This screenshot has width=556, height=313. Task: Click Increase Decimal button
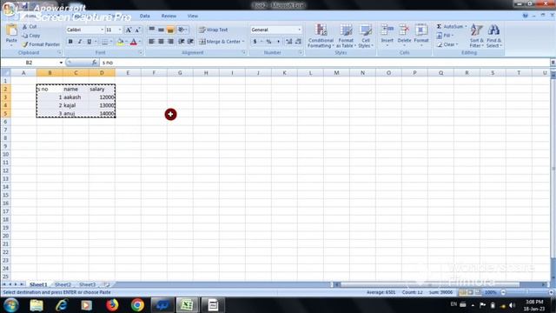289,42
